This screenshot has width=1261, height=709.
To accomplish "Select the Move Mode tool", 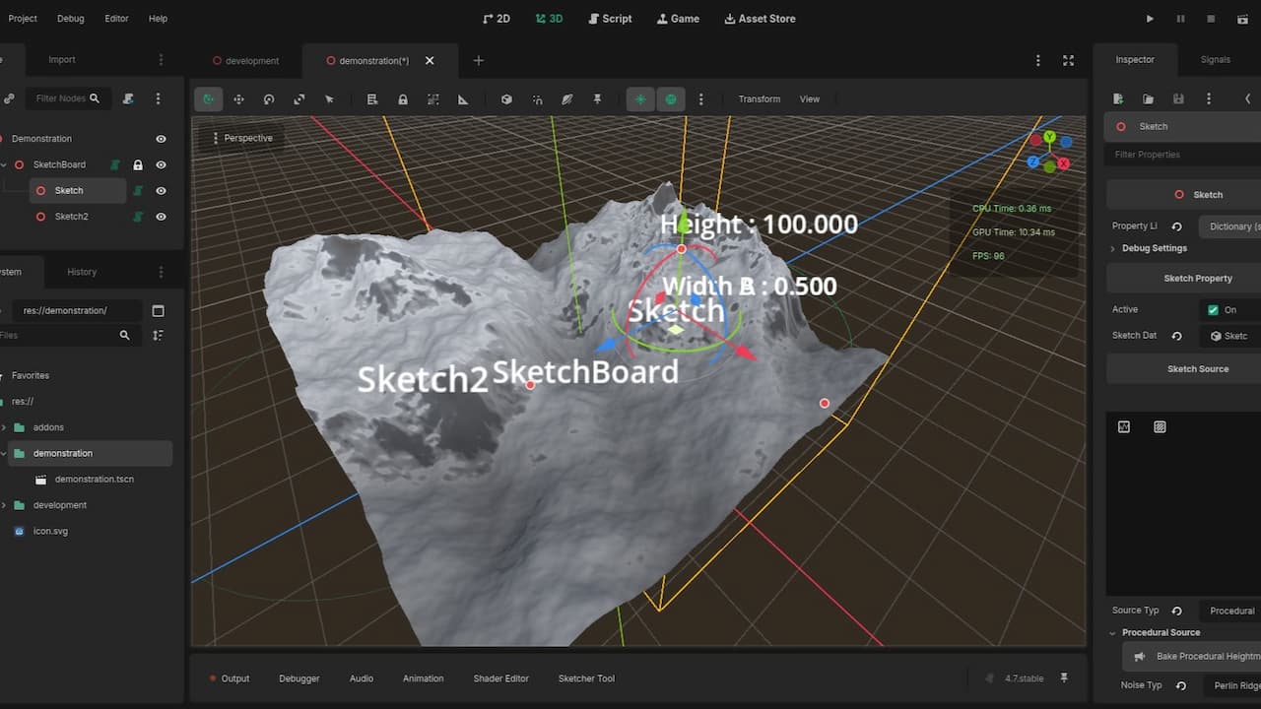I will point(238,99).
